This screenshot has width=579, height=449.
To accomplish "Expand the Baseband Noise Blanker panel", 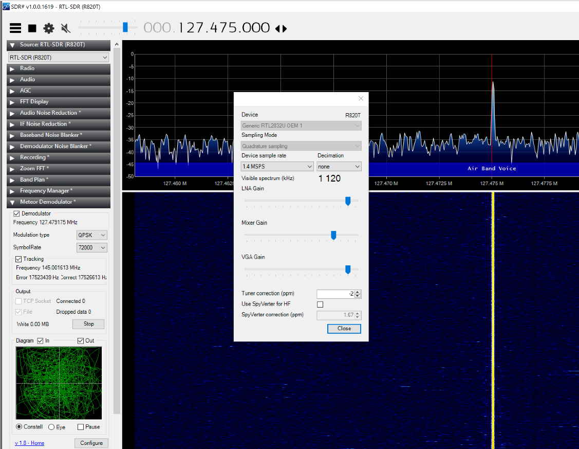I will click(x=59, y=135).
